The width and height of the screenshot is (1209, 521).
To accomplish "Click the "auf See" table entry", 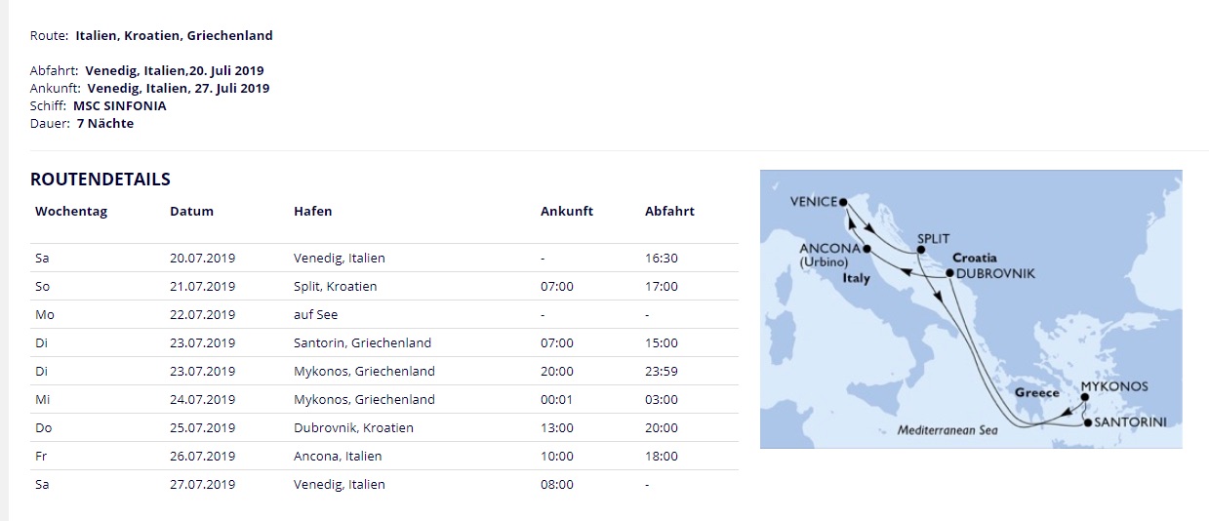I will [x=315, y=315].
